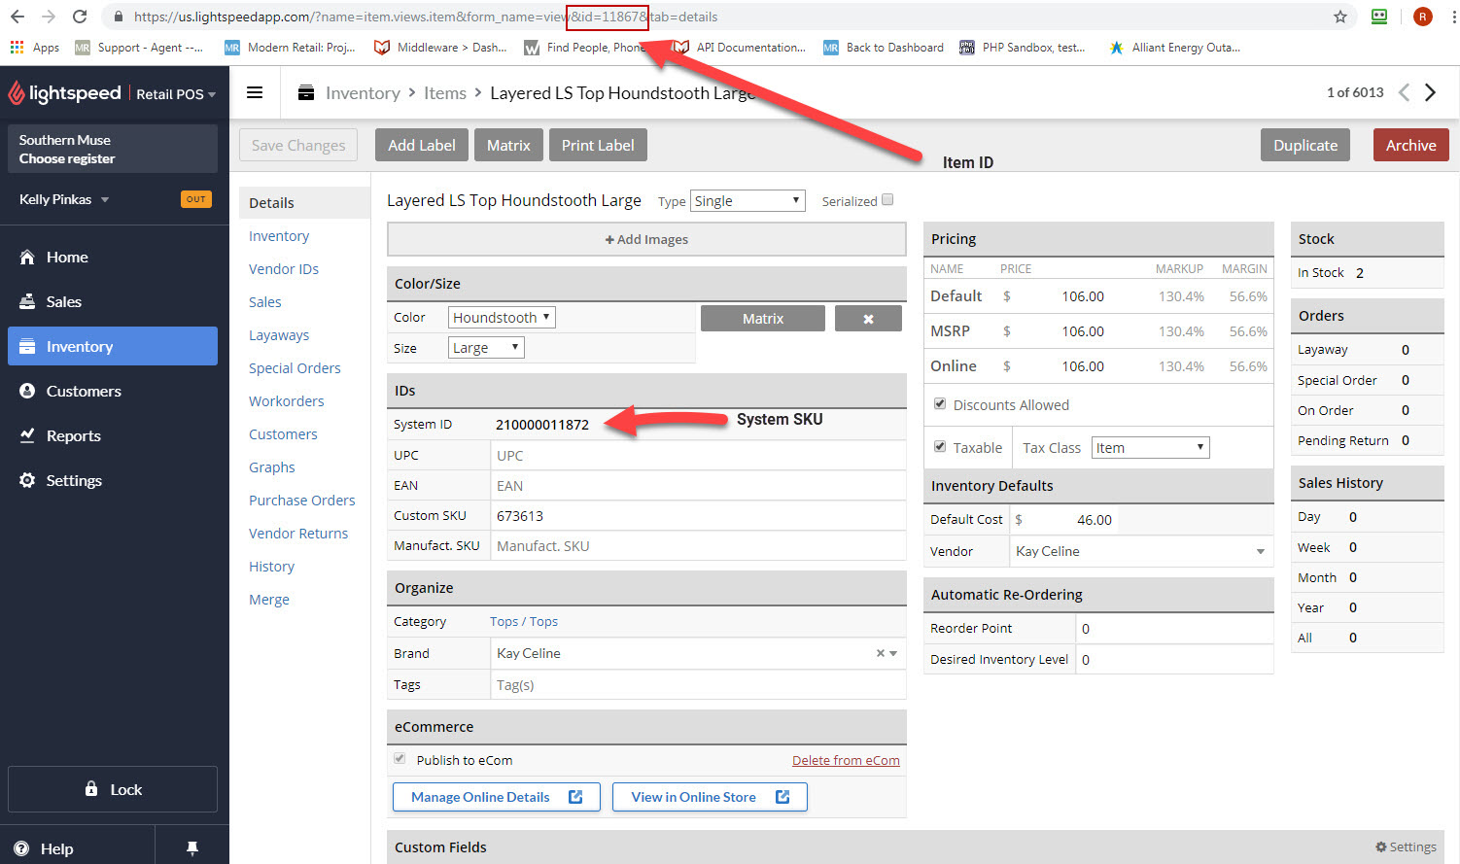The height and width of the screenshot is (864, 1460).
Task: Toggle the Taxable checkbox
Action: pos(940,446)
